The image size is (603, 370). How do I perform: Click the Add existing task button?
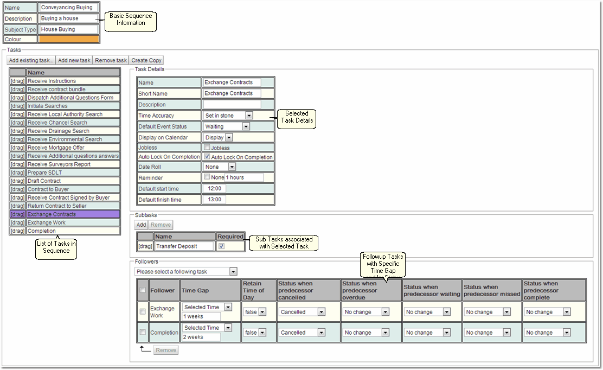(31, 60)
